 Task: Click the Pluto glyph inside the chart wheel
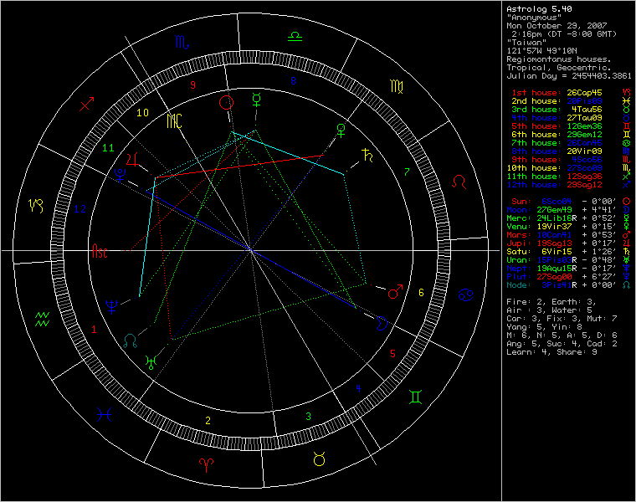120,175
